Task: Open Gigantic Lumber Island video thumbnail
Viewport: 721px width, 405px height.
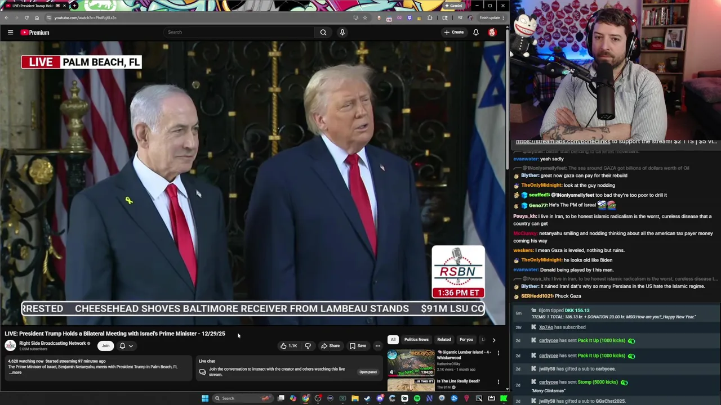Action: (411, 363)
